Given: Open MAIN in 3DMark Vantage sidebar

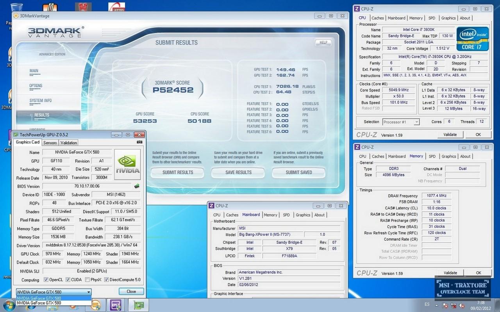Looking at the screenshot, I should [x=34, y=71].
